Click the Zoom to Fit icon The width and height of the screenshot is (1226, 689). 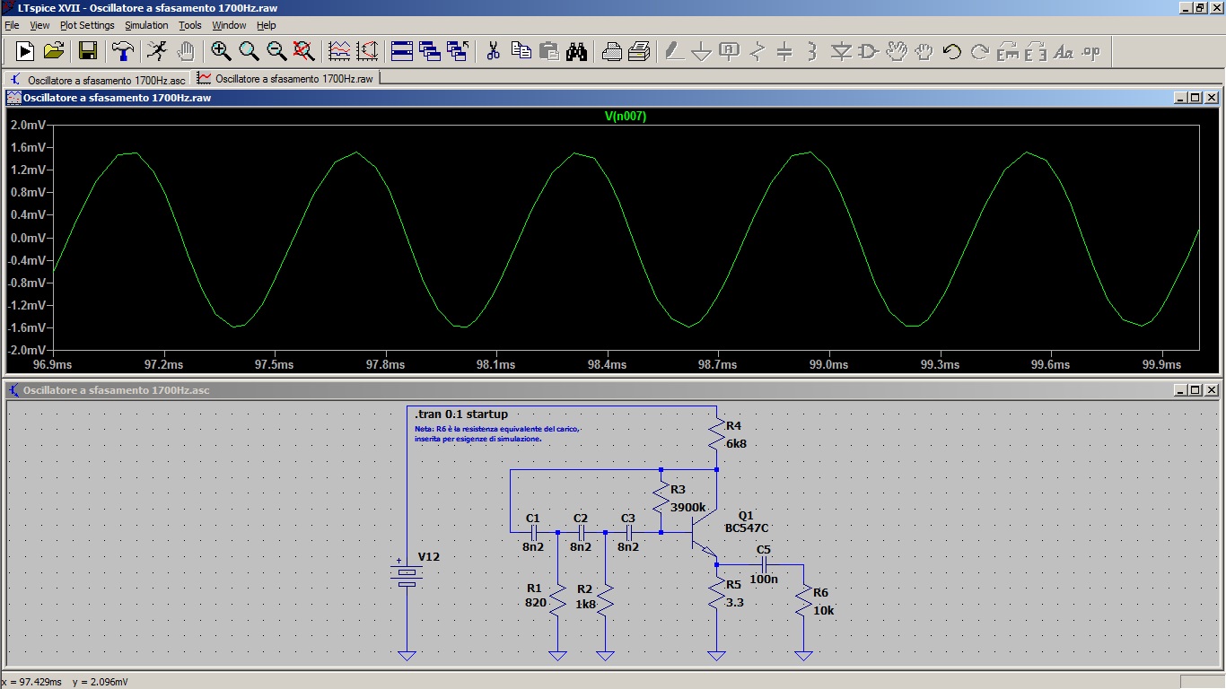tap(304, 51)
